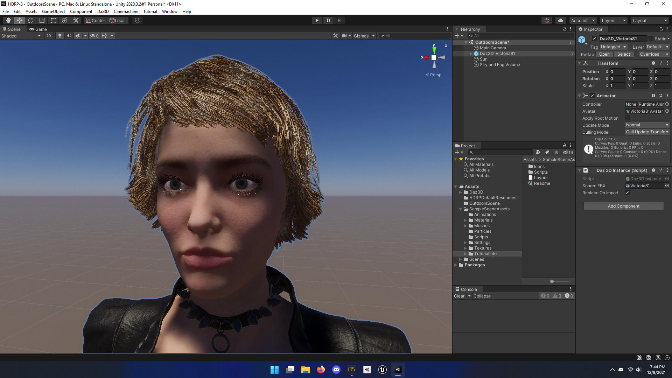Click the Add Component button
The image size is (672, 378).
[623, 206]
